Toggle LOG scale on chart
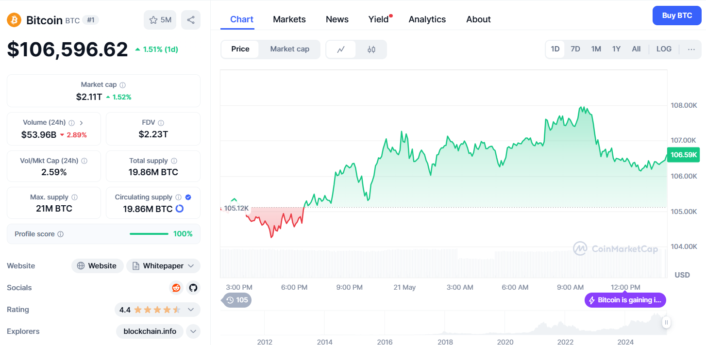The image size is (706, 345). coord(664,49)
